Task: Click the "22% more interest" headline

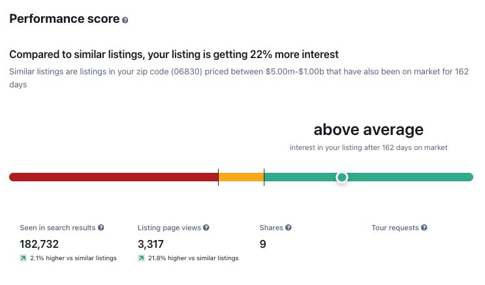Action: tap(174, 54)
